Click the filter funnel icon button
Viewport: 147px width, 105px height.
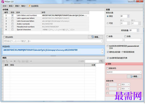102,61
